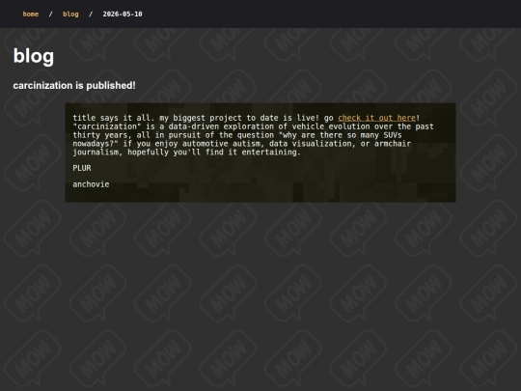Screen dimensions: 521x391
Task: Follow the 'check it out here' link
Action: pyautogui.click(x=377, y=118)
